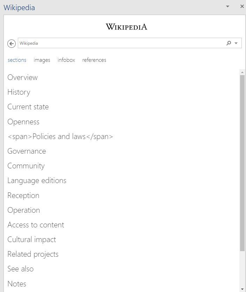Click the vertical scrollbar thumb

(x=242, y=163)
